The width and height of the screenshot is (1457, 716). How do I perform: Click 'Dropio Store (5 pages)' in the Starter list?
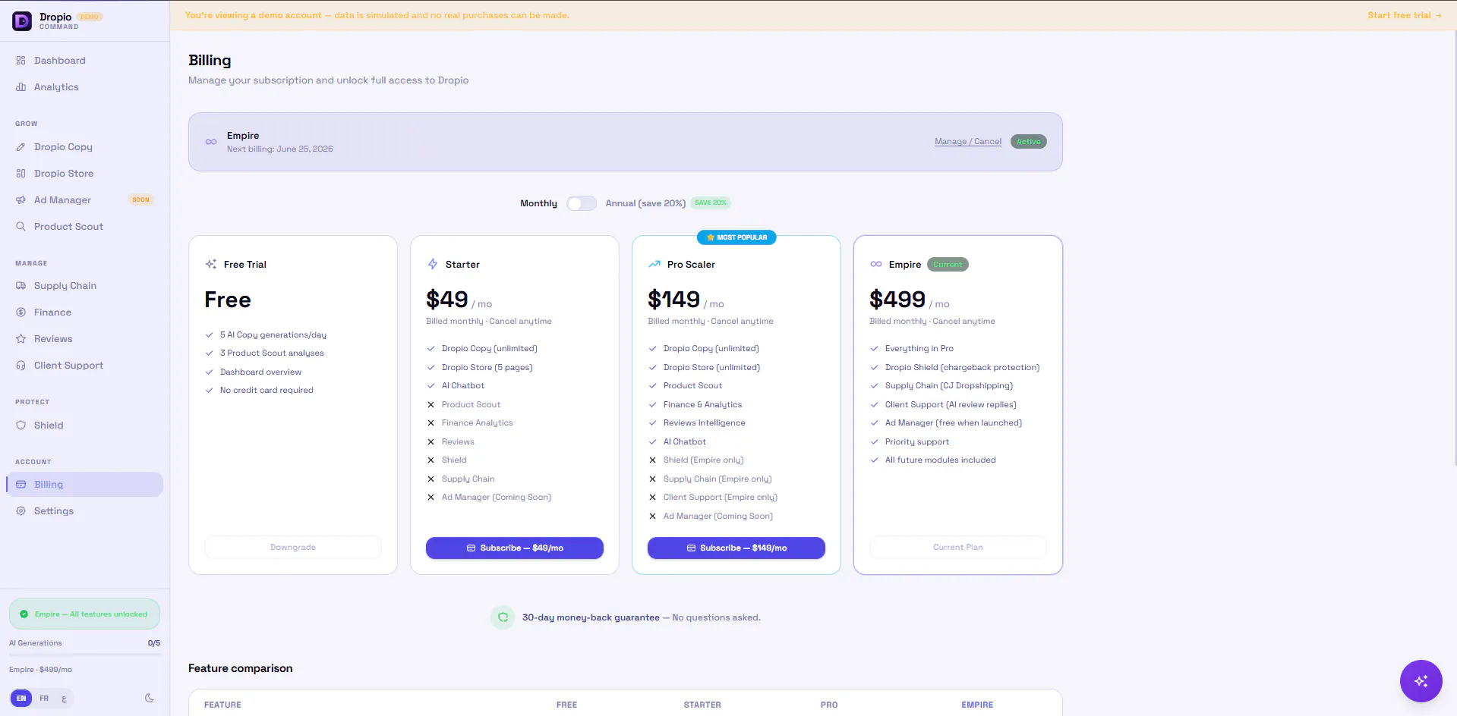click(487, 368)
